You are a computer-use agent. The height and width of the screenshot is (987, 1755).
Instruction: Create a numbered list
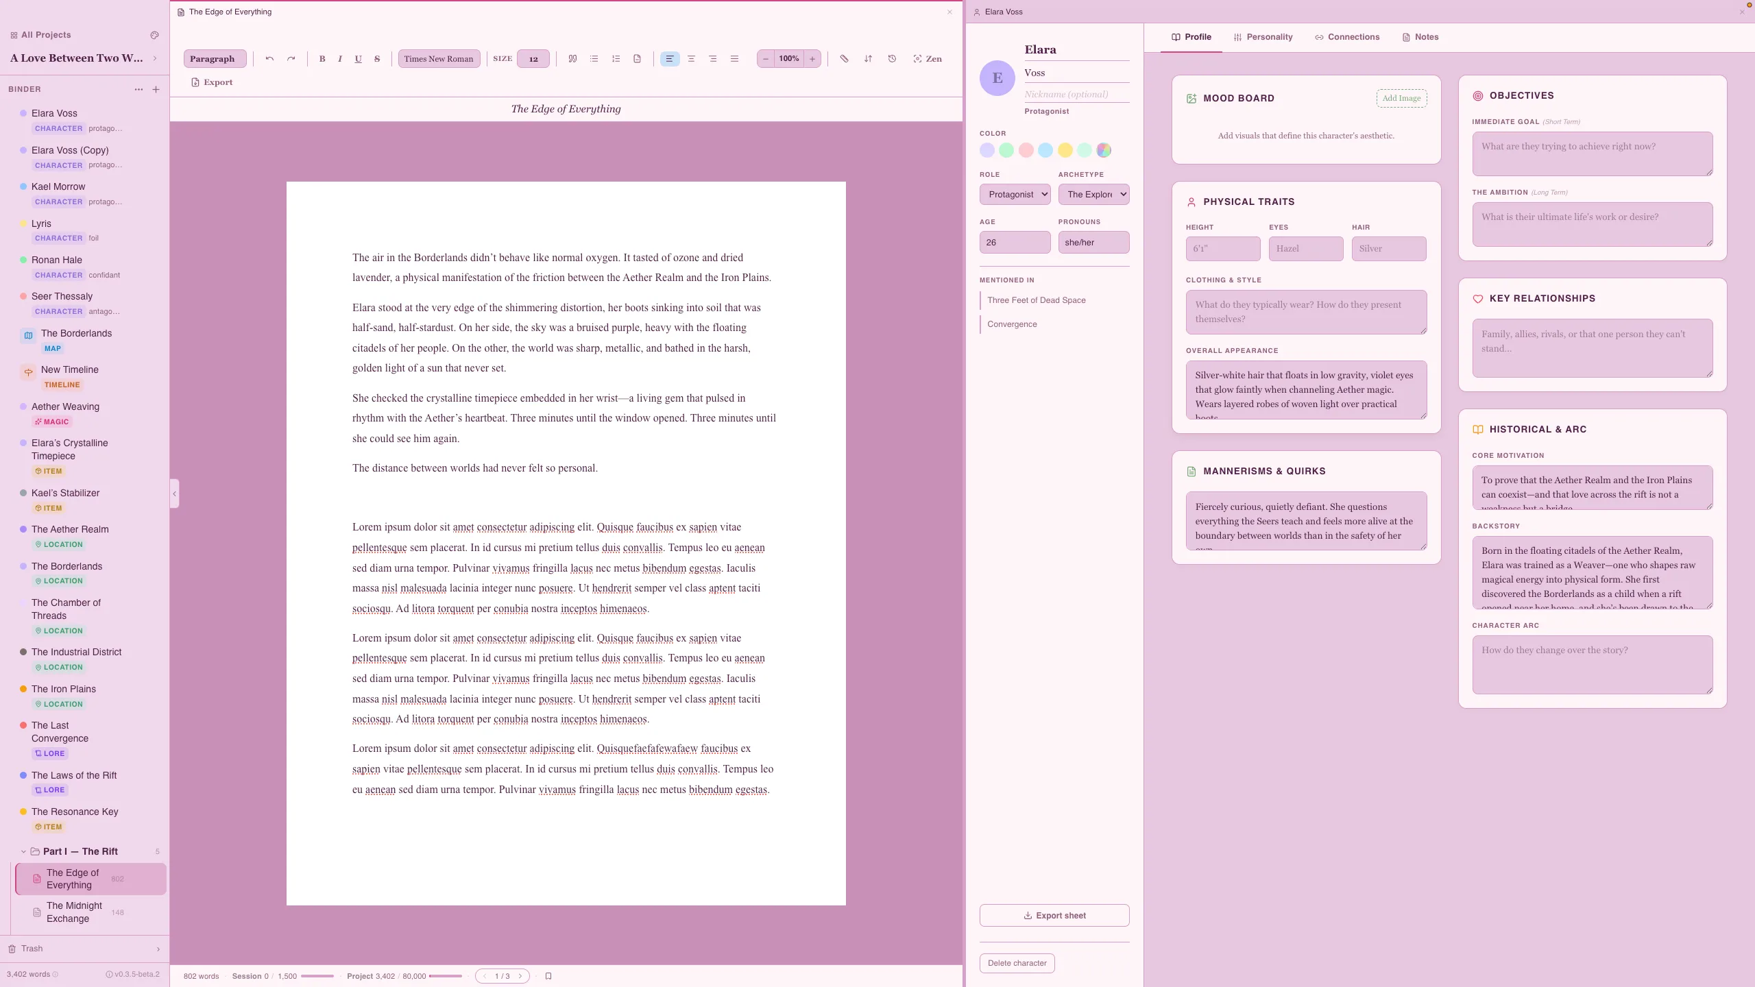point(615,59)
